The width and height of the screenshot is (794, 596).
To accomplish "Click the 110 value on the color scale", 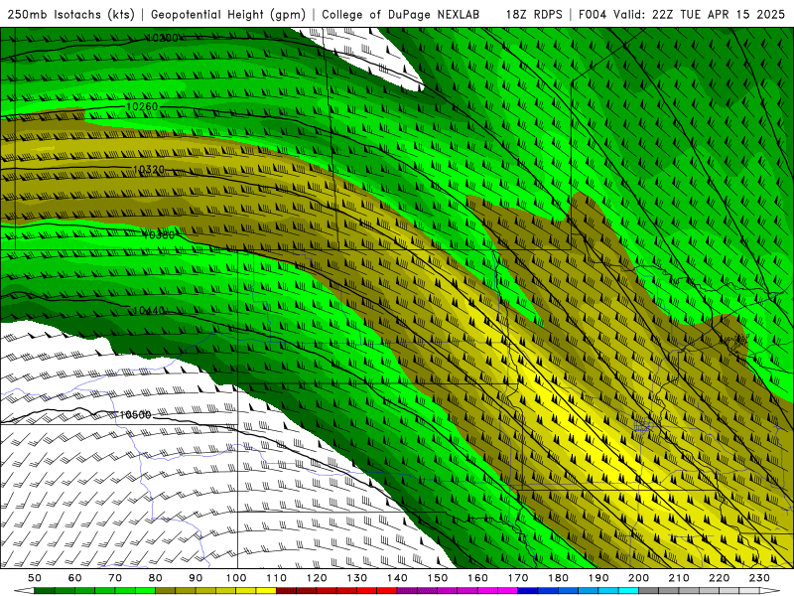I will (x=277, y=578).
